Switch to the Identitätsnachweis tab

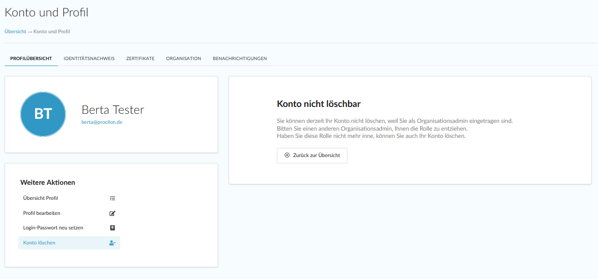click(89, 59)
